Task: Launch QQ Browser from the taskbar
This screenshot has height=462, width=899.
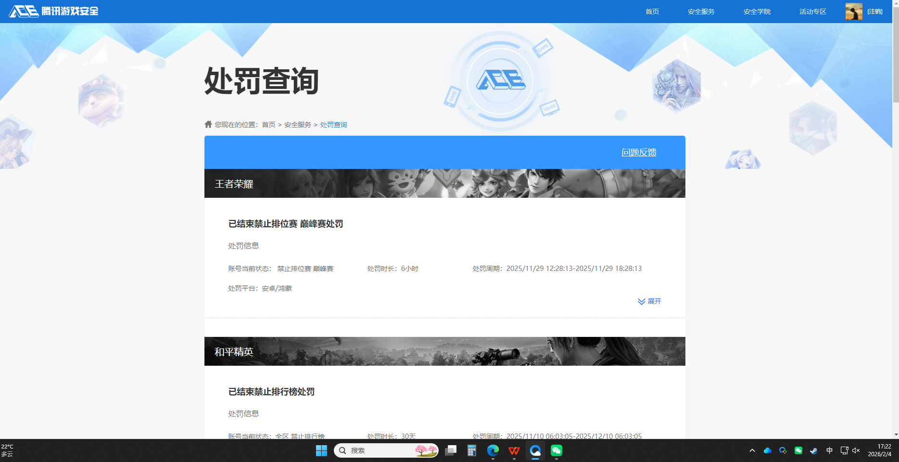Action: point(535,451)
